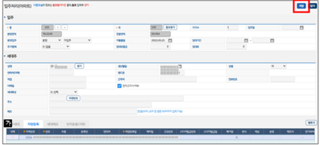Click the 우편번호 postal code button
The image size is (320, 145).
click(x=73, y=98)
